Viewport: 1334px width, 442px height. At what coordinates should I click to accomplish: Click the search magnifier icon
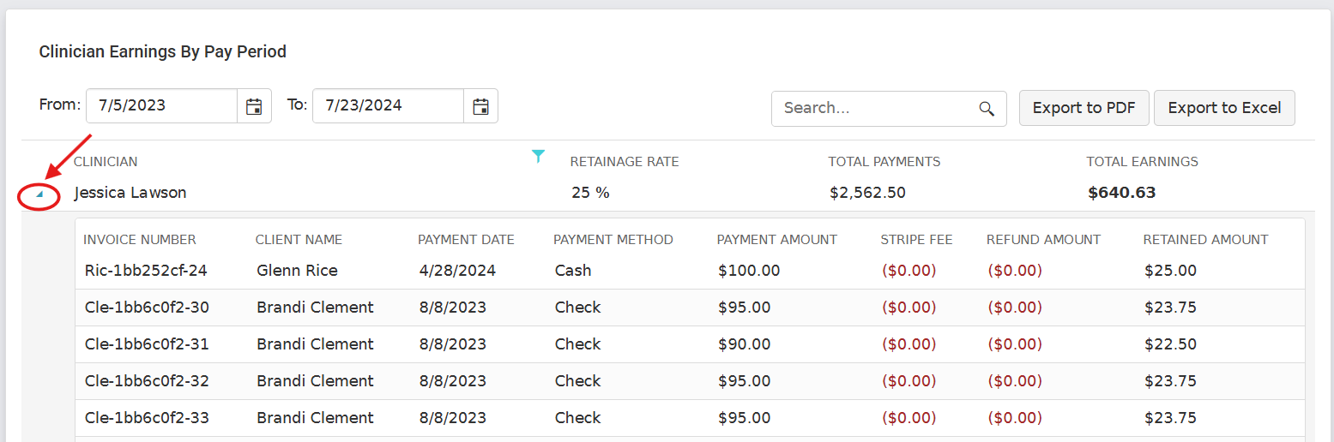[987, 109]
